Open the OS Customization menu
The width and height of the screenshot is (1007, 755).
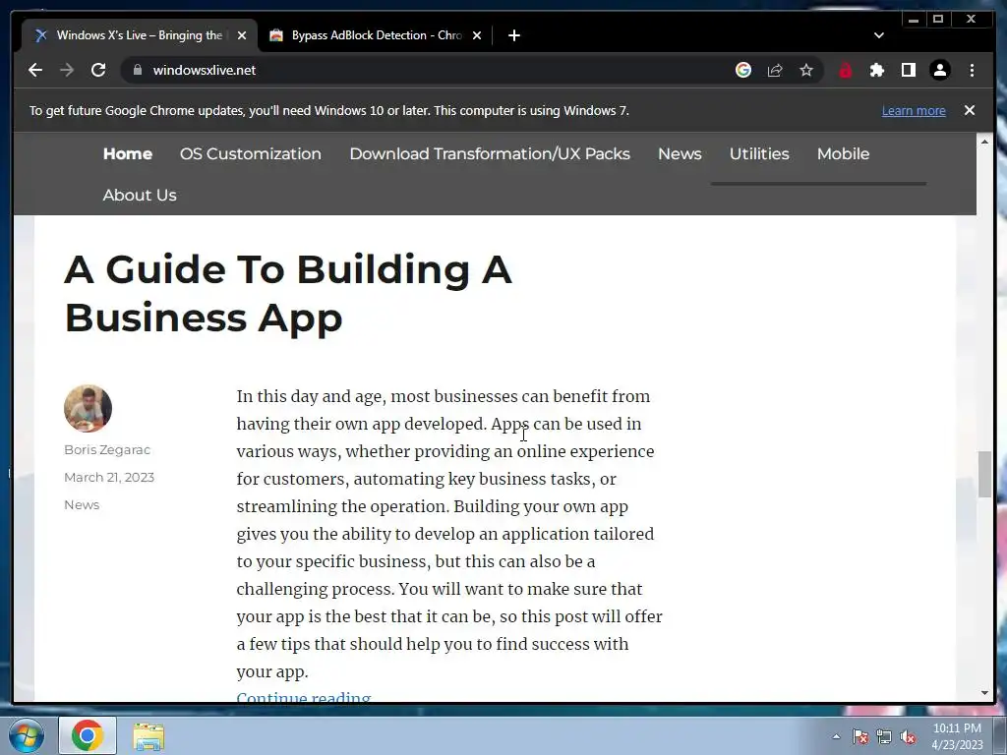251,154
